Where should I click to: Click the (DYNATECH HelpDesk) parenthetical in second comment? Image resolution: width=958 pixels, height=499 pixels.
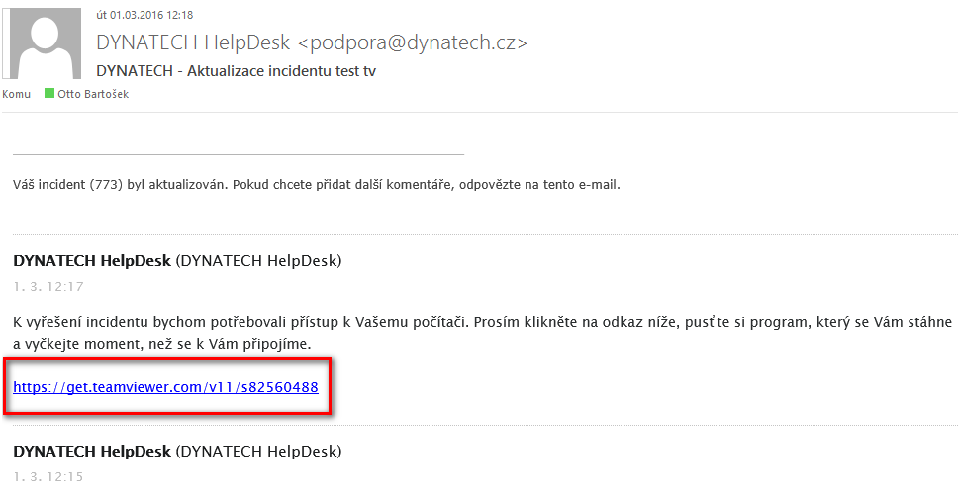(258, 452)
